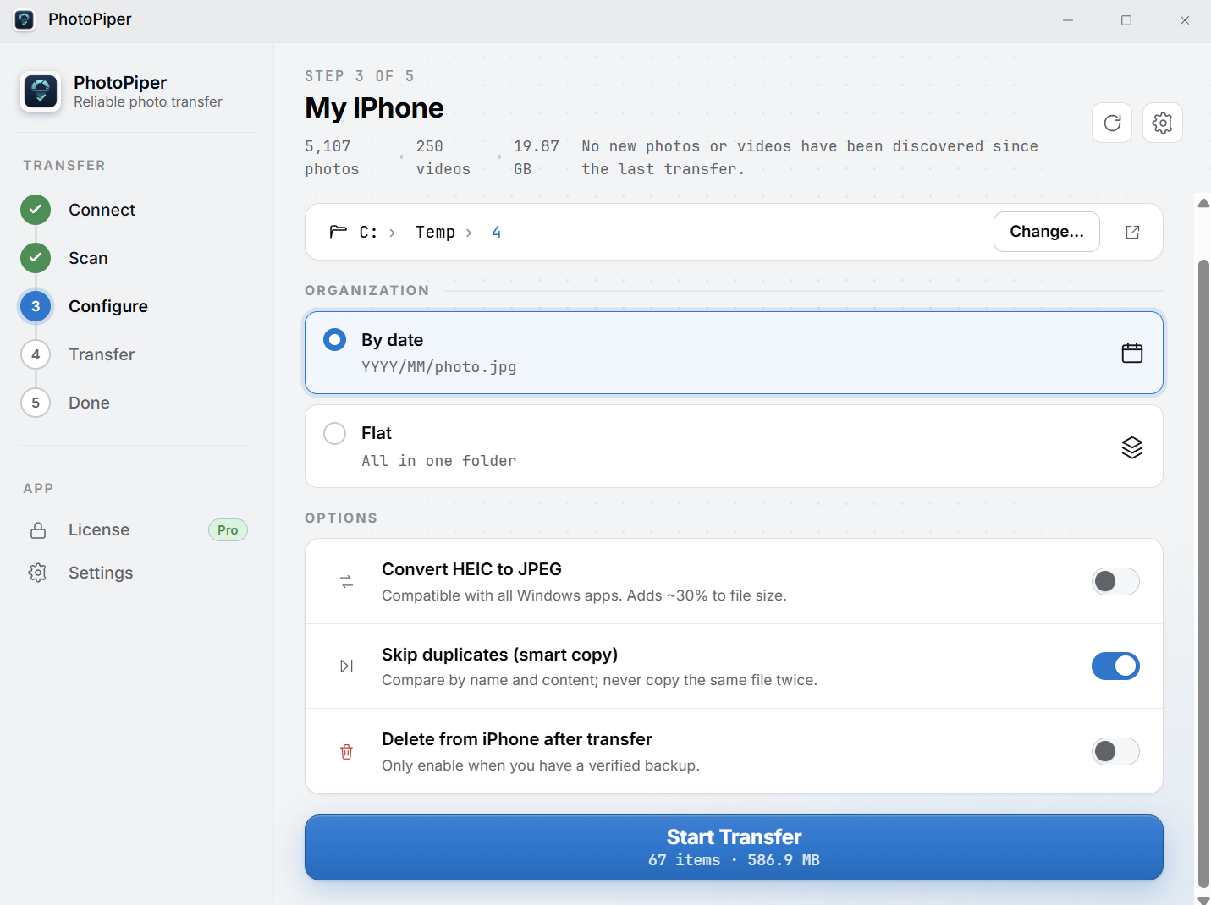The width and height of the screenshot is (1211, 905).
Task: Click the step 5 Done circle badge
Action: tap(36, 403)
